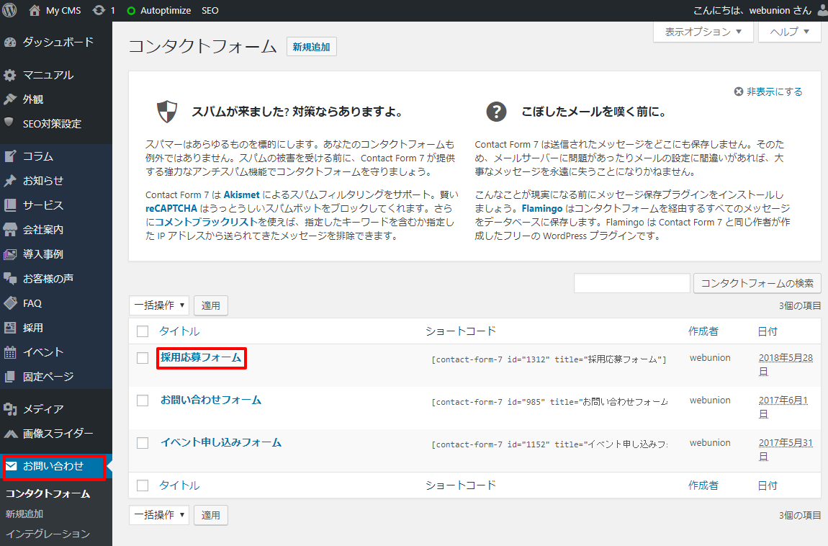Click the user avatar icon in admin bar
Image resolution: width=828 pixels, height=546 pixels.
pyautogui.click(x=823, y=10)
